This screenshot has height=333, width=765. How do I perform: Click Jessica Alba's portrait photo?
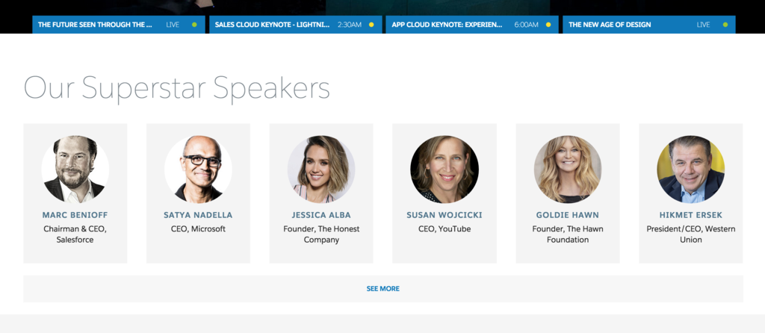[x=321, y=169]
